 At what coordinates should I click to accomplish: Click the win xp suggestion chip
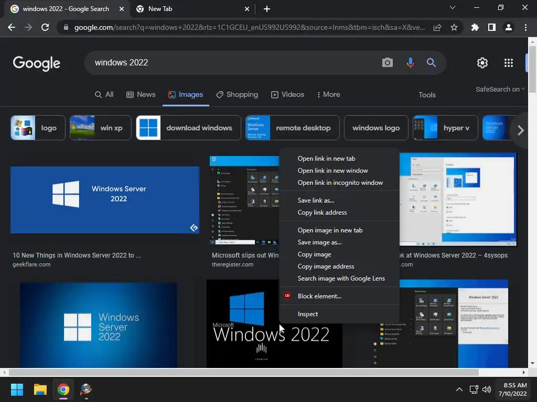coord(100,128)
